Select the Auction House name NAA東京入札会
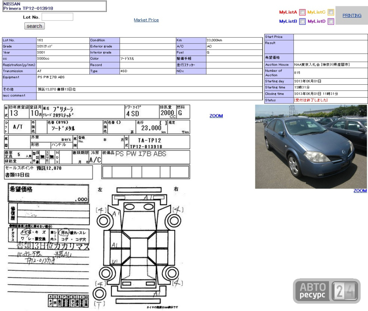The width and height of the screenshot is (368, 311). click(x=307, y=65)
